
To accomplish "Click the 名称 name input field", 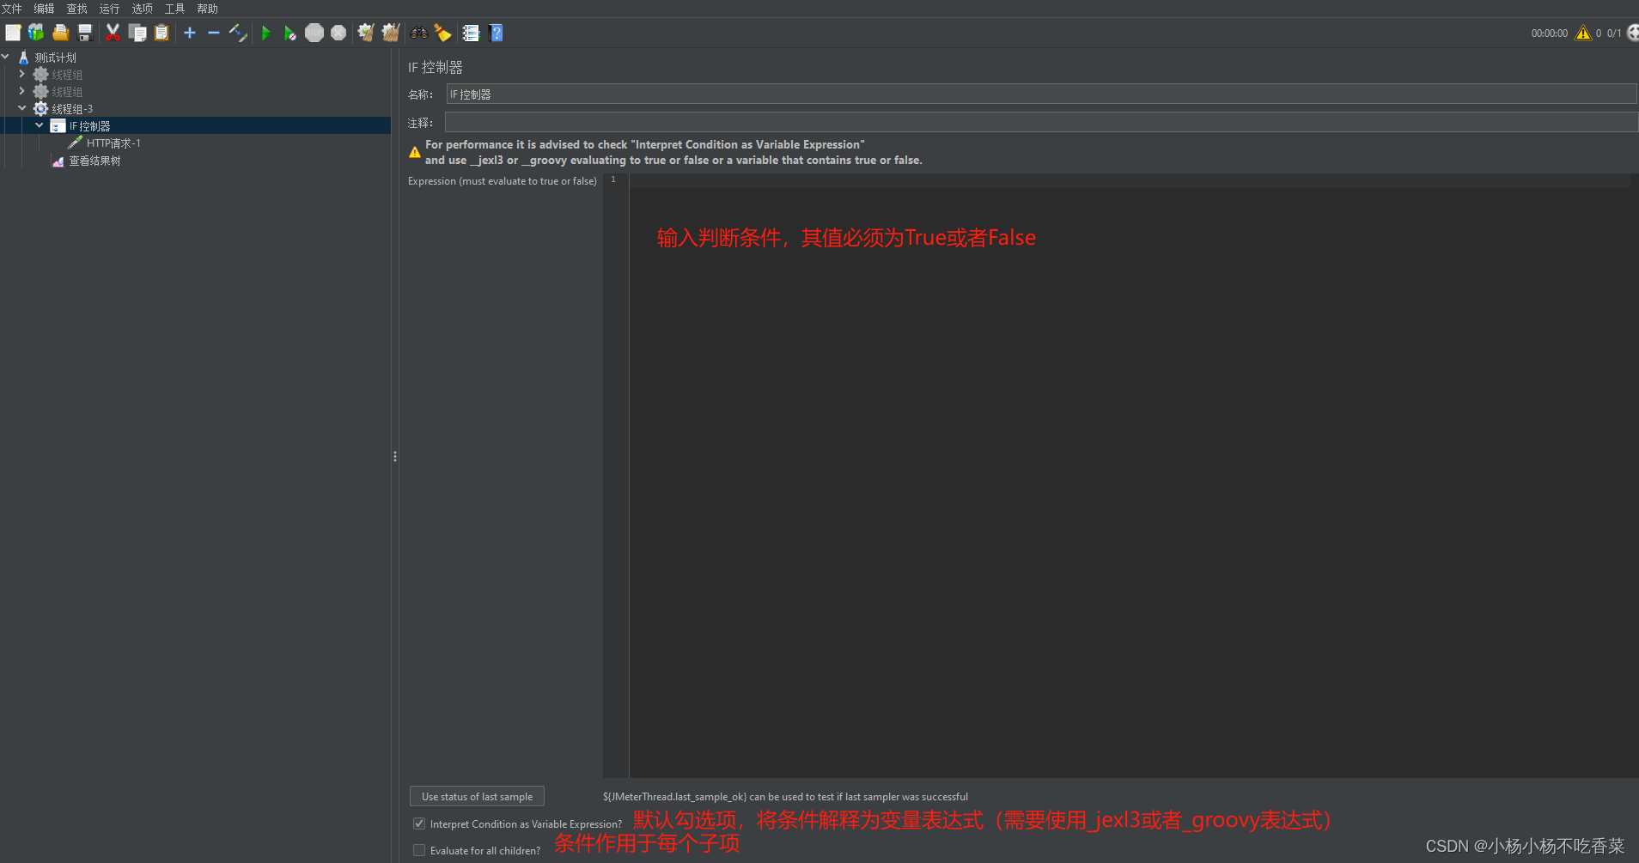I will coord(1041,94).
